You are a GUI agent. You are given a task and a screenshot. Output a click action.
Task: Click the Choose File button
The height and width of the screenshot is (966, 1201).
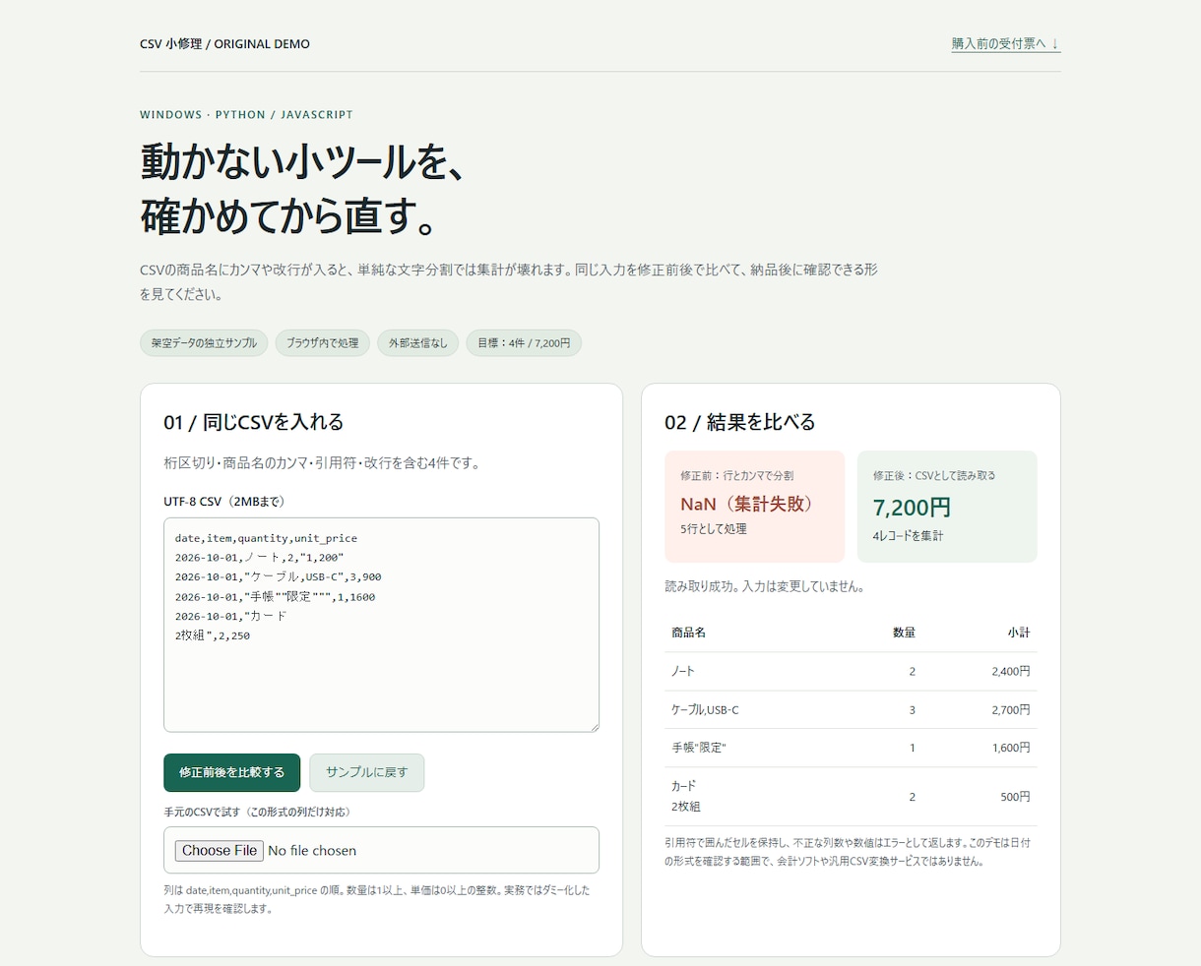point(220,850)
